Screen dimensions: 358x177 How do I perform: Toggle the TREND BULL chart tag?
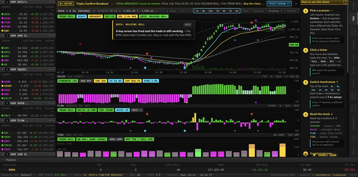[66, 16]
